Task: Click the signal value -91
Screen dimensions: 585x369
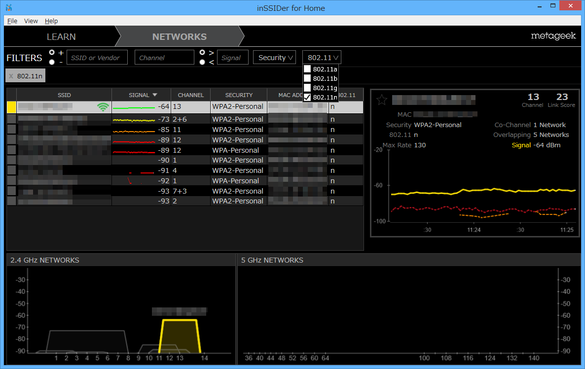Action: click(x=163, y=171)
